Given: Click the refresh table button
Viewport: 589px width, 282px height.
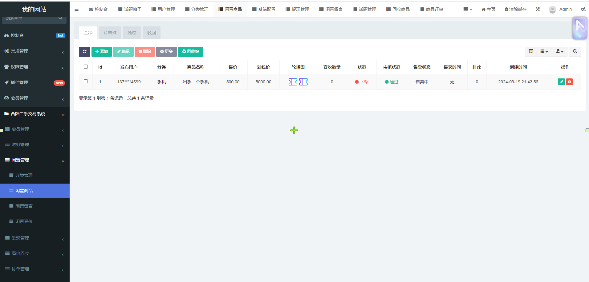Looking at the screenshot, I should coord(84,52).
